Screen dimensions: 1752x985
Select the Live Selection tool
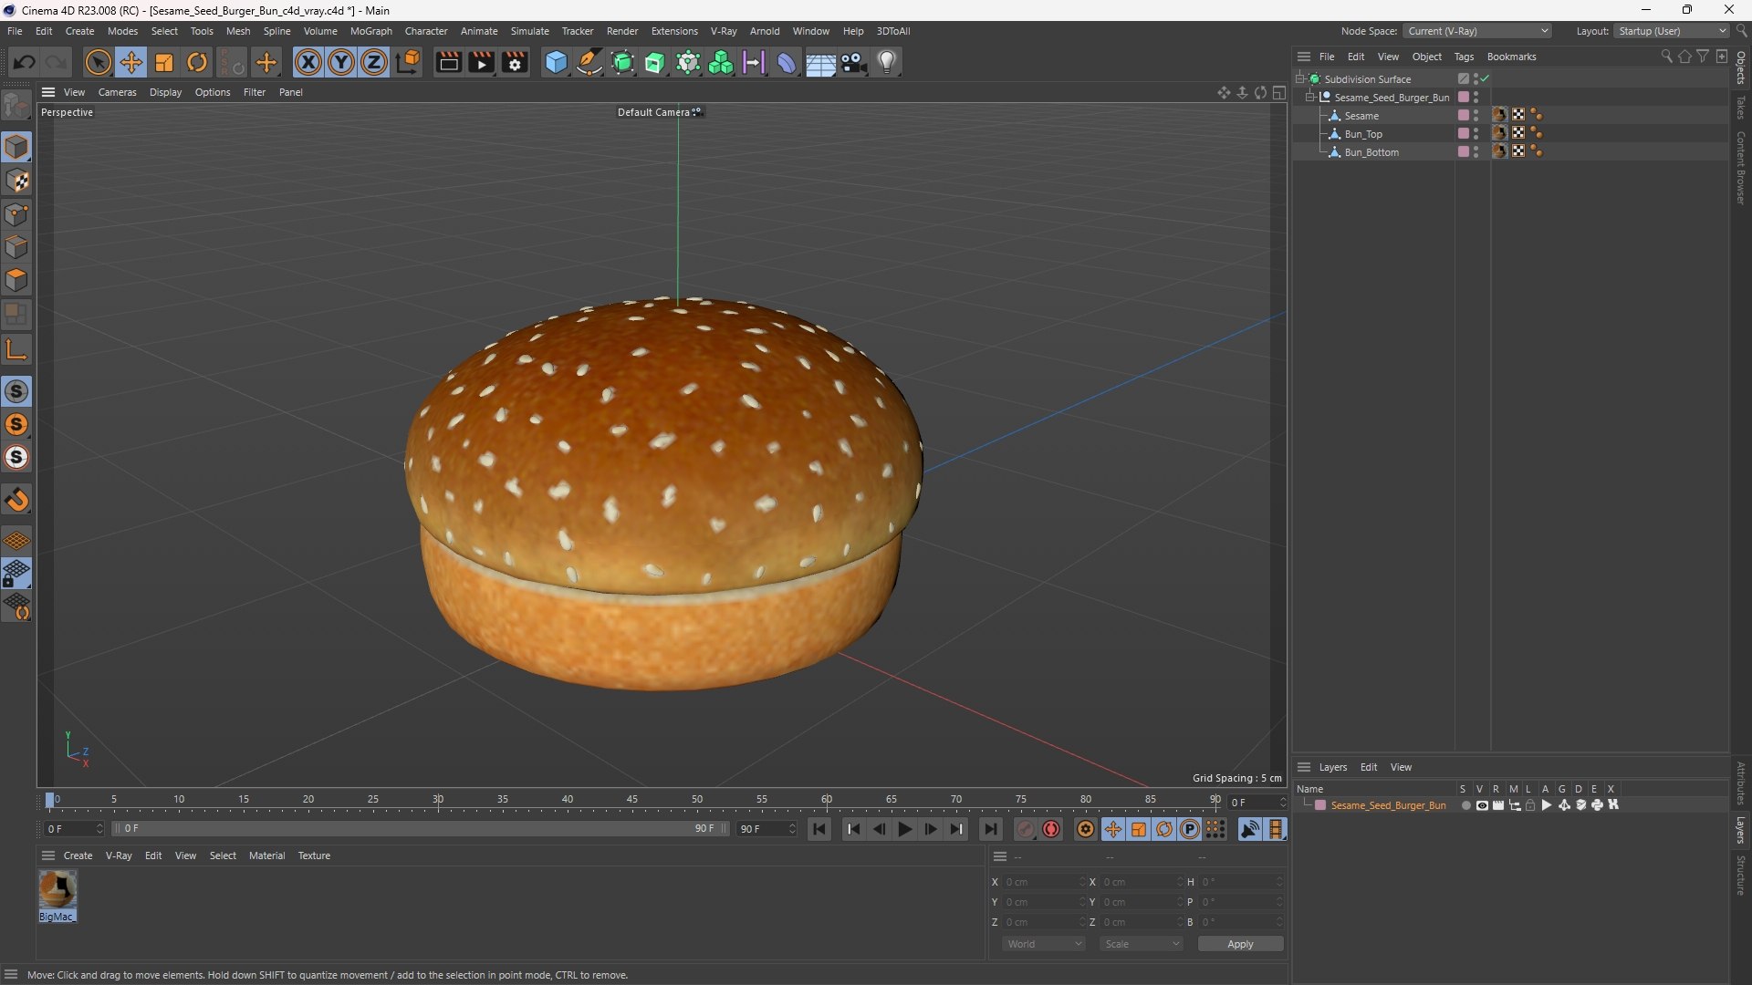[x=98, y=62]
